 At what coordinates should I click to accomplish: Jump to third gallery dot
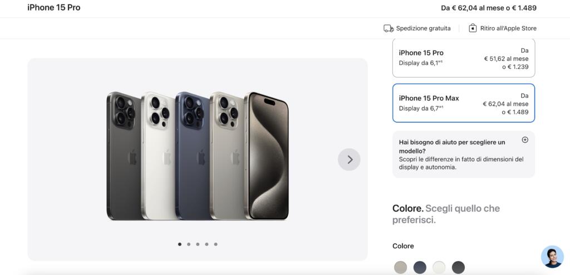[198, 244]
